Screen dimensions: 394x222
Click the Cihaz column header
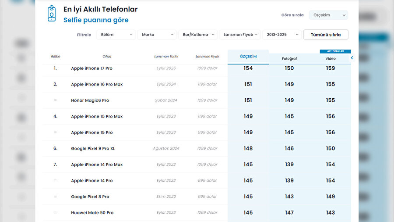point(107,57)
